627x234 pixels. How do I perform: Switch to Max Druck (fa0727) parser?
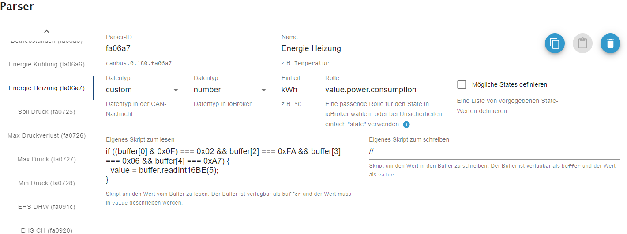click(x=46, y=159)
